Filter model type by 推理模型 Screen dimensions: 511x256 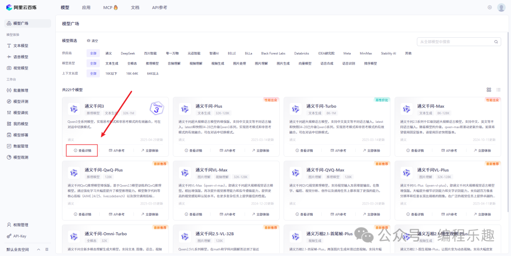point(152,63)
